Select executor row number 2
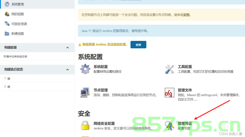 [37, 87]
